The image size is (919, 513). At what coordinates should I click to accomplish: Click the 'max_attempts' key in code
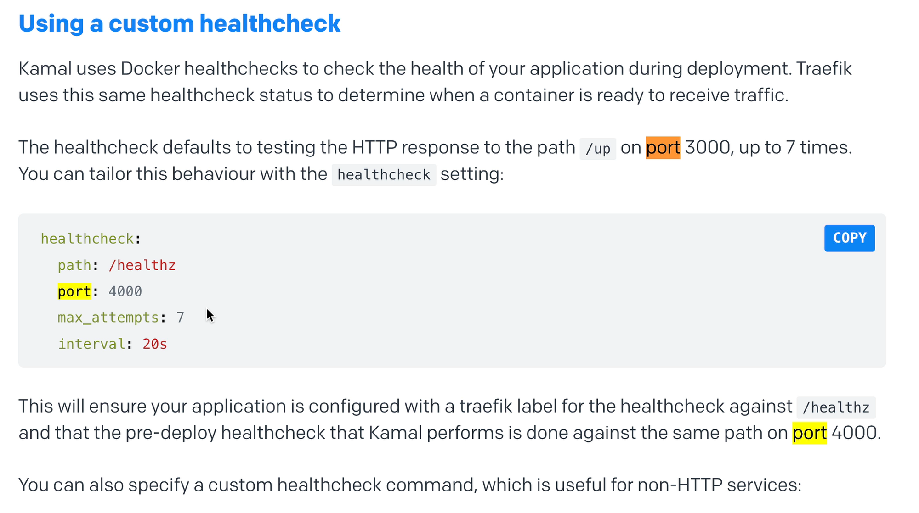pyautogui.click(x=108, y=318)
